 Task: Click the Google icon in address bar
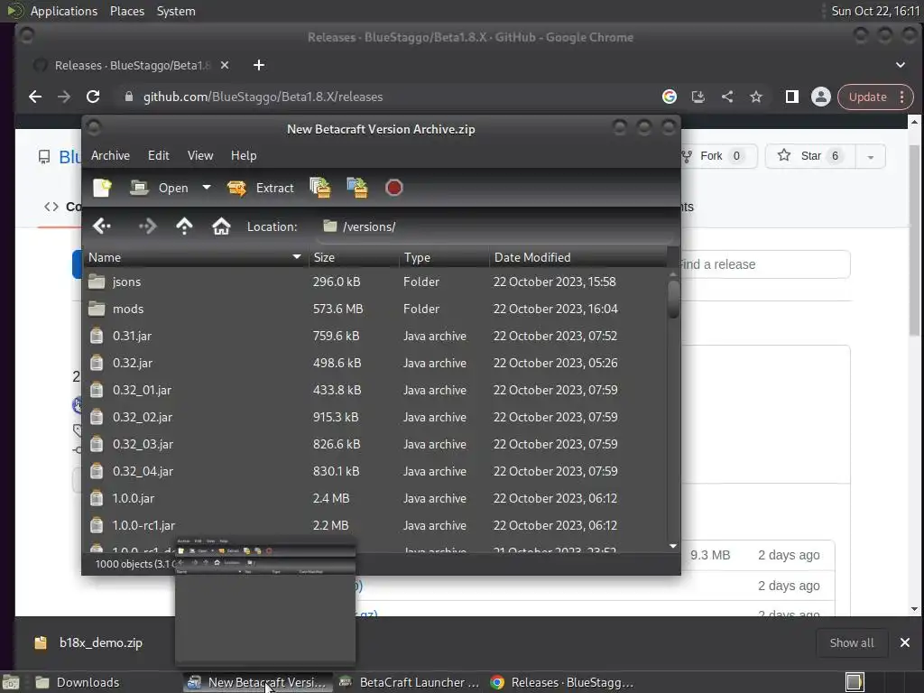(670, 97)
